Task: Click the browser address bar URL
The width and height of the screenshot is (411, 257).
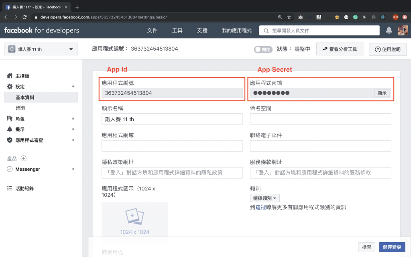Action: click(x=104, y=17)
